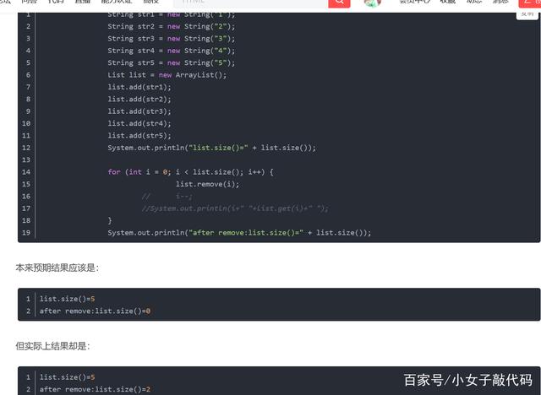
Task: Check the 消息 messages link
Action: pos(500,2)
